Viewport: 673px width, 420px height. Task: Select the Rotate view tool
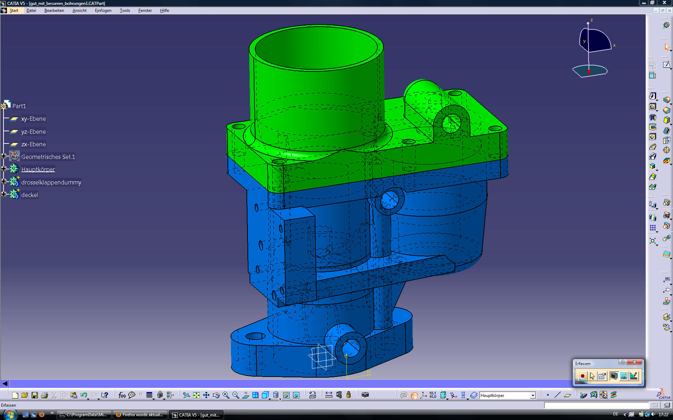point(216,395)
